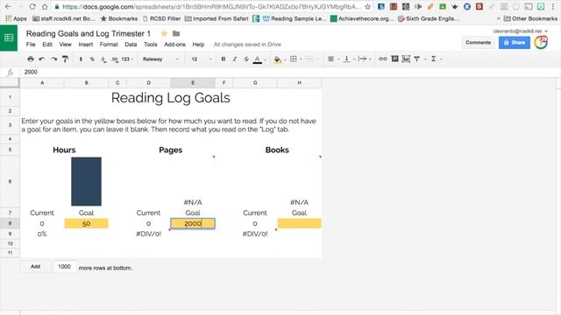Open the Data menu

(131, 45)
